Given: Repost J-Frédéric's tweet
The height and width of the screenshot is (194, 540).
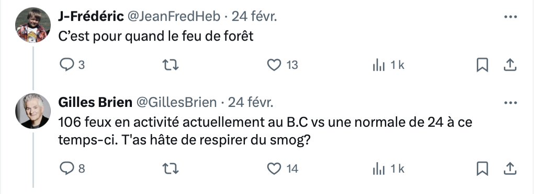Looking at the screenshot, I should pos(171,65).
